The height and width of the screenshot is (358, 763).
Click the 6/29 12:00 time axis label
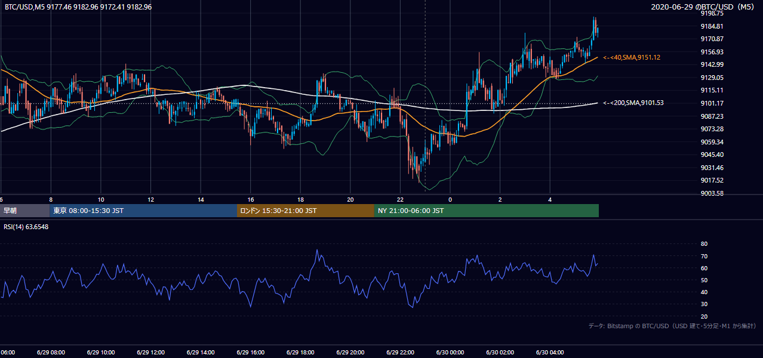[x=151, y=353]
